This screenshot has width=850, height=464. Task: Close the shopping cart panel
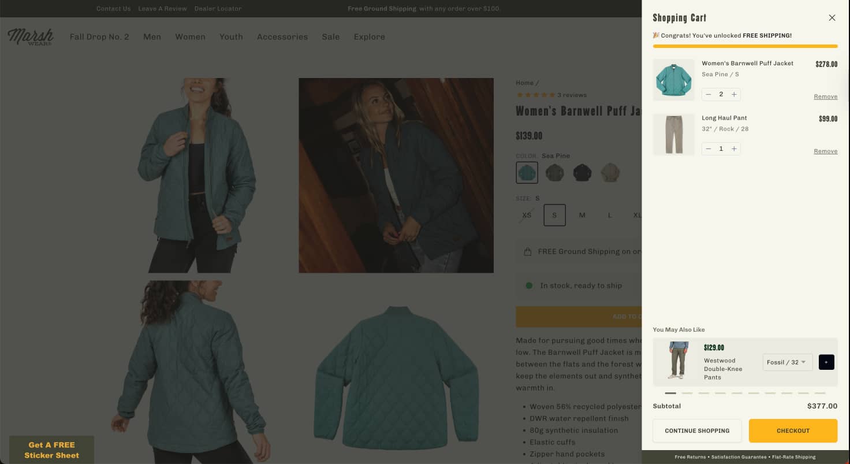(x=832, y=18)
